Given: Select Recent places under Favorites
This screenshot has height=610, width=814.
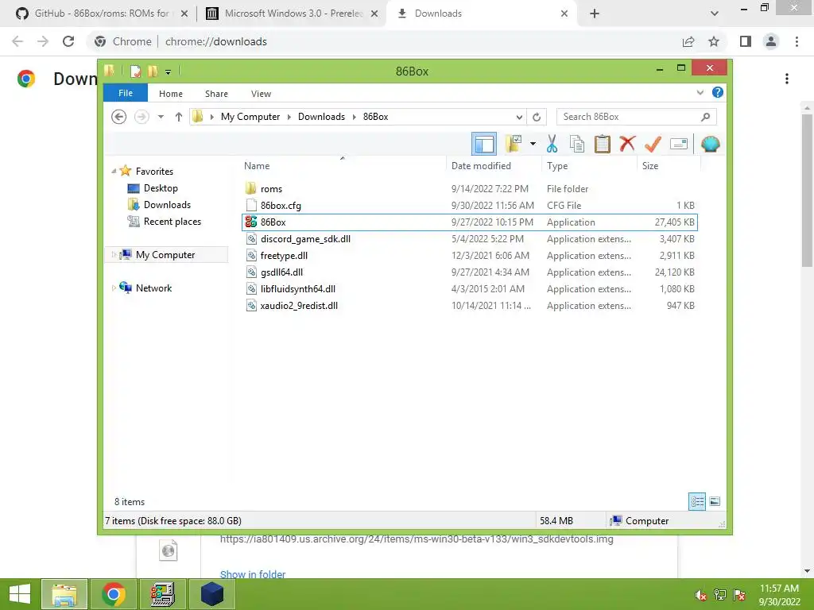Looking at the screenshot, I should 172,222.
